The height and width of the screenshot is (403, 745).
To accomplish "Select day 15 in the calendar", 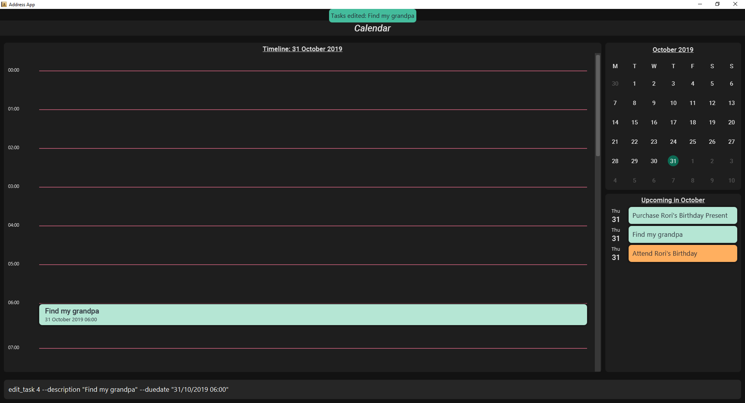I will pos(634,122).
